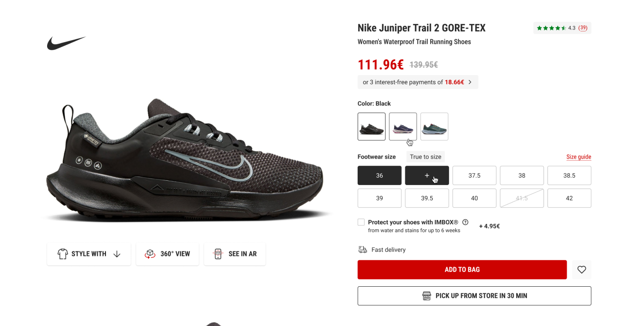Click the Nike swoosh logo

(66, 43)
